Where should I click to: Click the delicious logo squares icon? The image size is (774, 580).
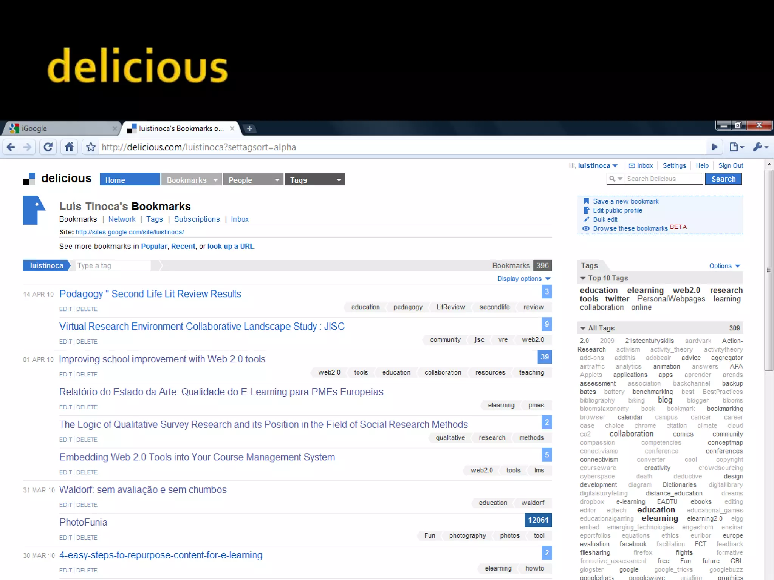[29, 179]
